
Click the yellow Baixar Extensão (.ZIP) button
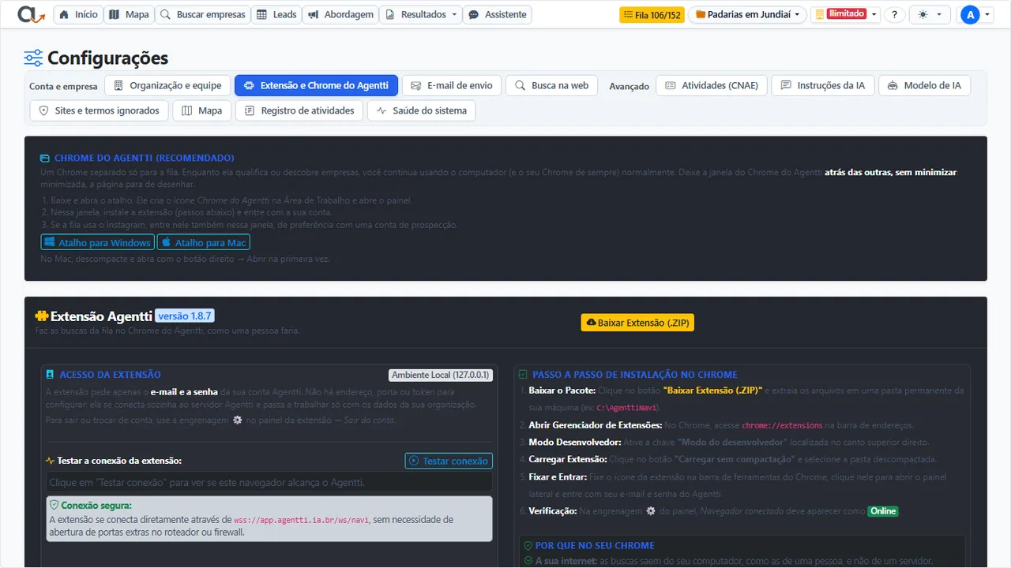point(637,323)
